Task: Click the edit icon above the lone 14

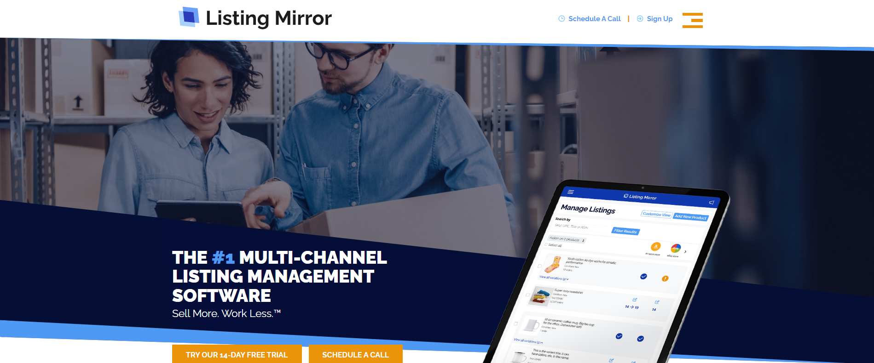Action: pyautogui.click(x=657, y=302)
